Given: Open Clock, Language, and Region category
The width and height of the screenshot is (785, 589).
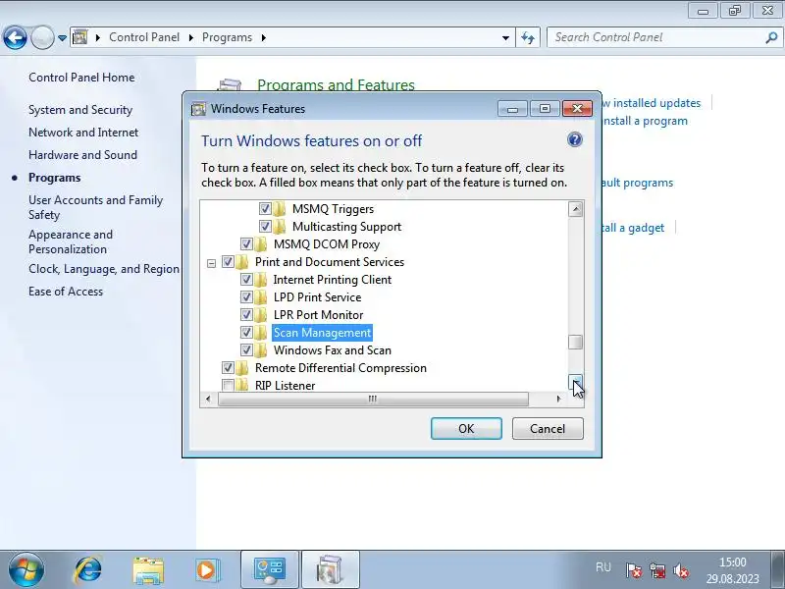Looking at the screenshot, I should tap(104, 269).
